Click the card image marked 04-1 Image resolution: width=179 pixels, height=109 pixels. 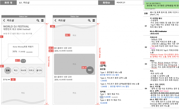[74, 36]
